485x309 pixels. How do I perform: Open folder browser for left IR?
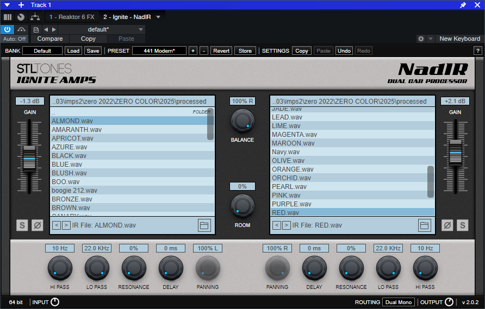click(204, 225)
